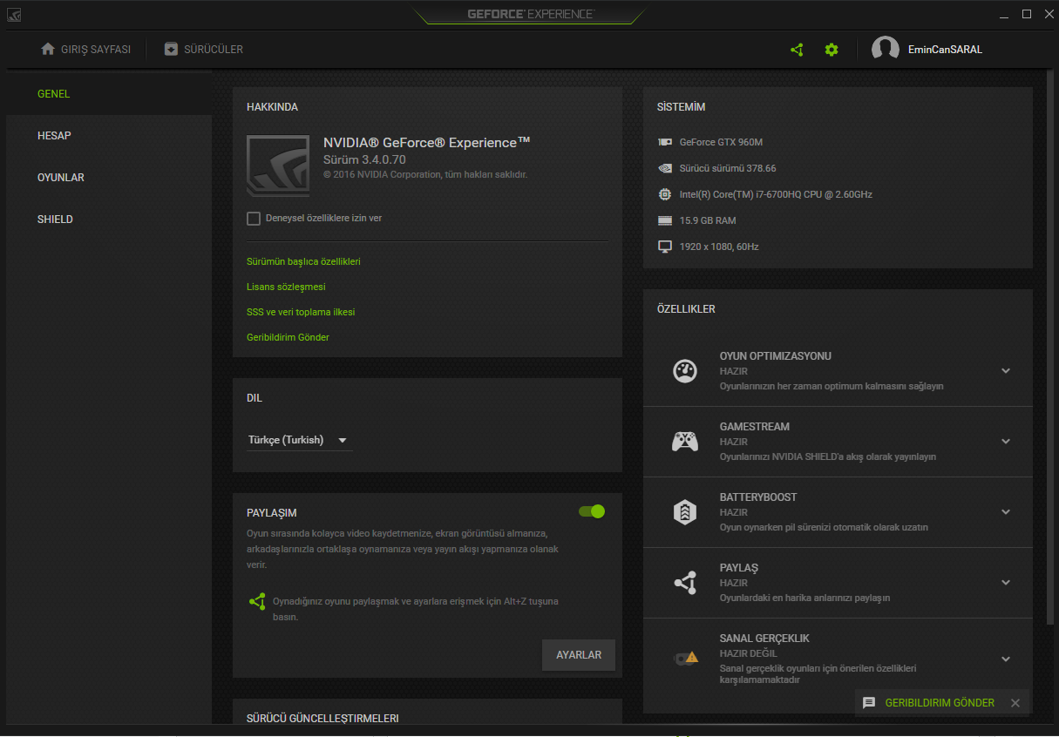Expand the PAYLAŞ feature chevron

tap(1006, 582)
